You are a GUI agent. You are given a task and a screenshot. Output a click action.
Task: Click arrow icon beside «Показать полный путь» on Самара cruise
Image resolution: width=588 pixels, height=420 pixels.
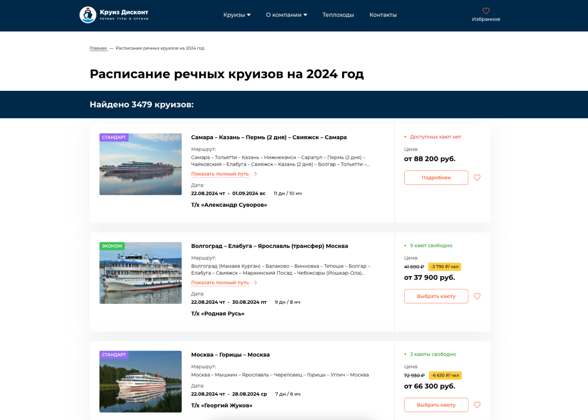255,174
